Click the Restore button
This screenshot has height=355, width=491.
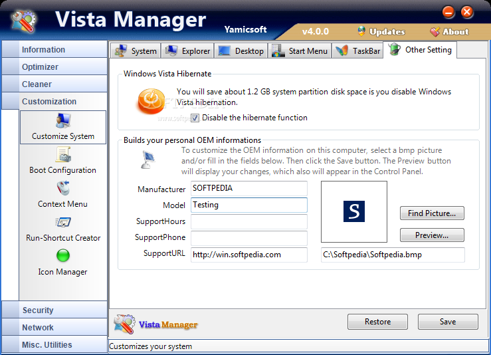tap(377, 322)
